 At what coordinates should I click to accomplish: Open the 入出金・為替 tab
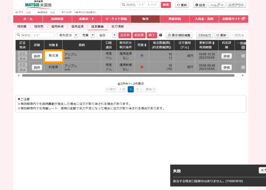pyautogui.click(x=204, y=19)
